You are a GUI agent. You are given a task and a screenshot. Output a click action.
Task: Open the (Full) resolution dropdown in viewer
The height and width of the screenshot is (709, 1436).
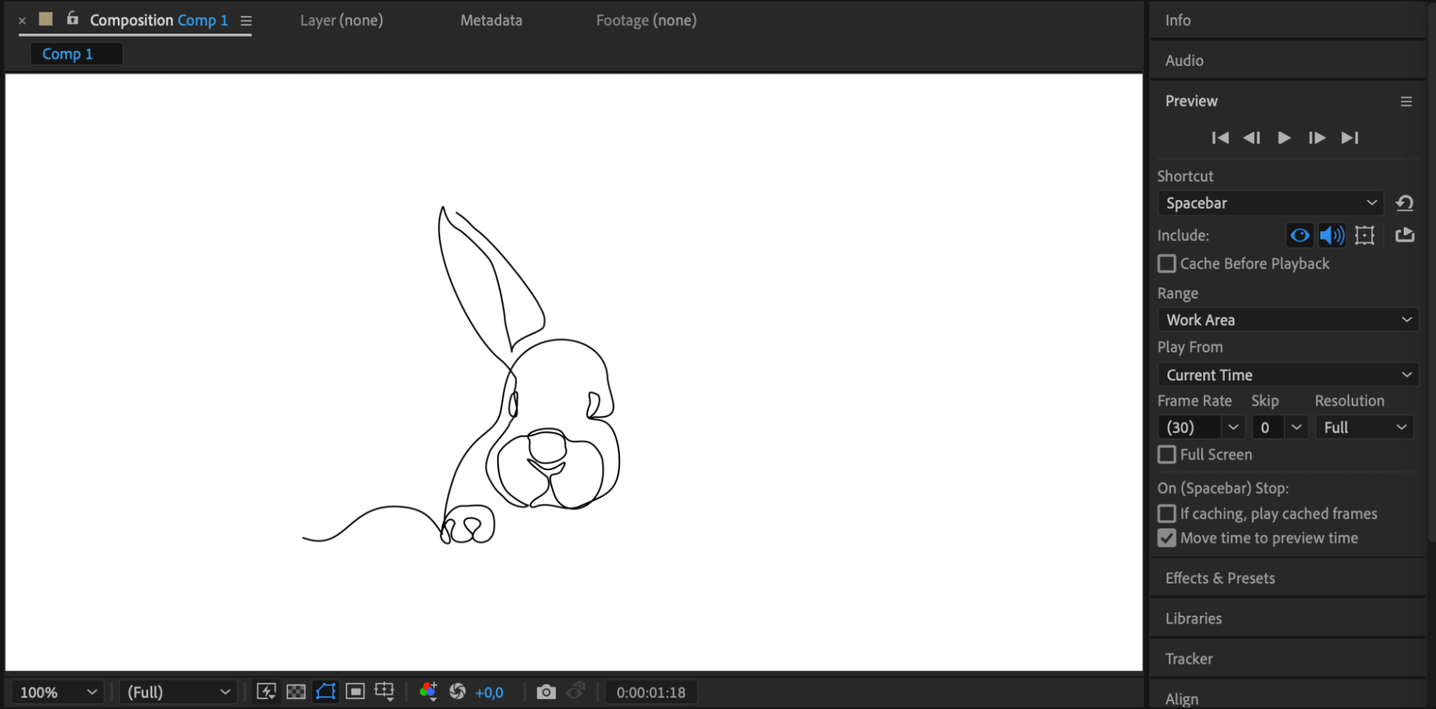tap(178, 692)
